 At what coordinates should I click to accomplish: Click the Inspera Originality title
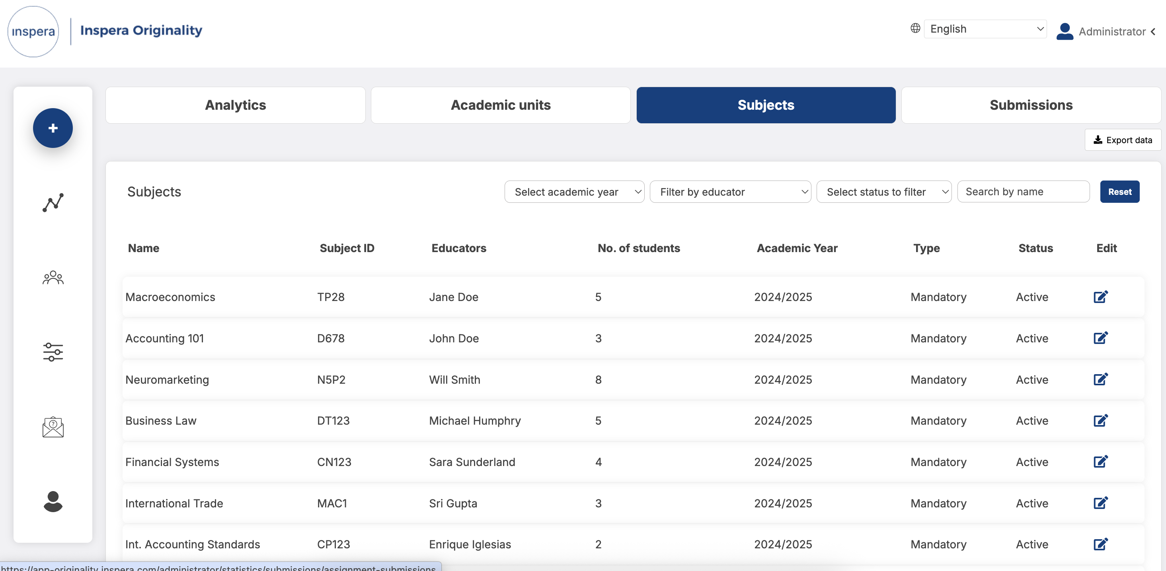[x=141, y=30]
